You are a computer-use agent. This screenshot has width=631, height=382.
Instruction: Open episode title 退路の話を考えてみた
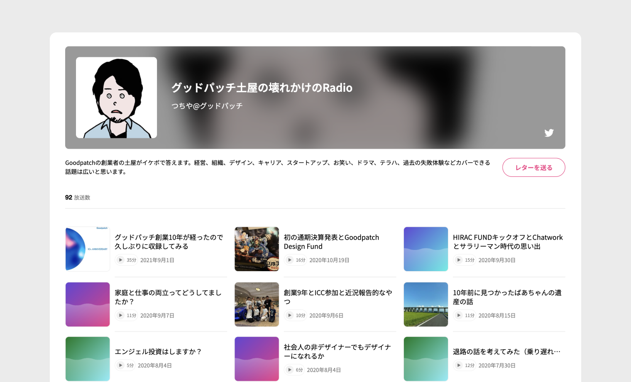pyautogui.click(x=507, y=352)
